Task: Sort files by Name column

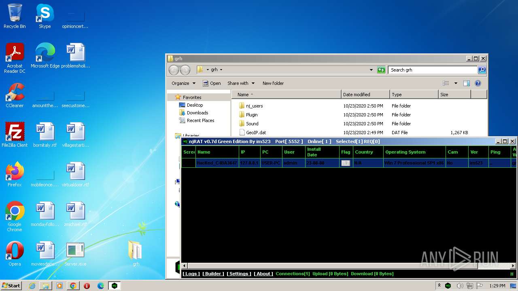Action: (x=287, y=95)
